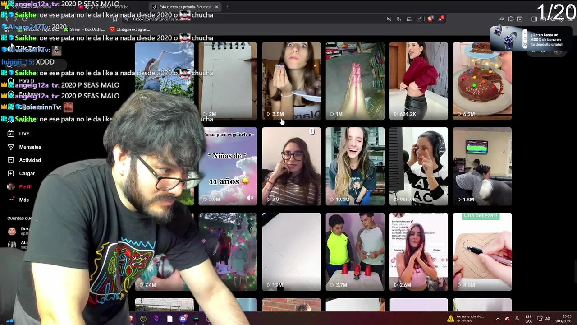This screenshot has width=577, height=325.
Task: Open Dex suggested account in sidebar
Action: point(19,231)
